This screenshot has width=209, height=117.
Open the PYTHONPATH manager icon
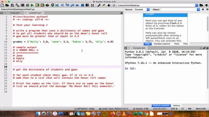click(x=104, y=5)
